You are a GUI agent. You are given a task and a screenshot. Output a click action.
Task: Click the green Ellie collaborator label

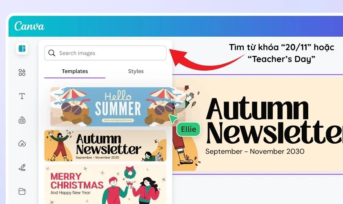coord(188,129)
